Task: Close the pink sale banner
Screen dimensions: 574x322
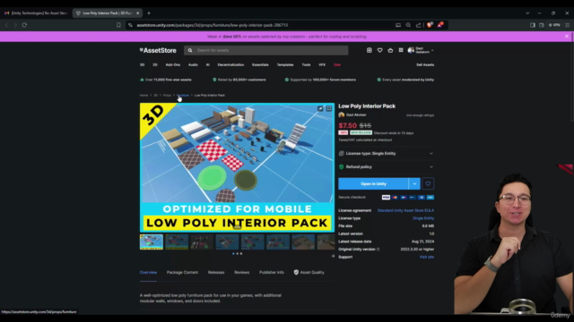Action: click(x=567, y=36)
